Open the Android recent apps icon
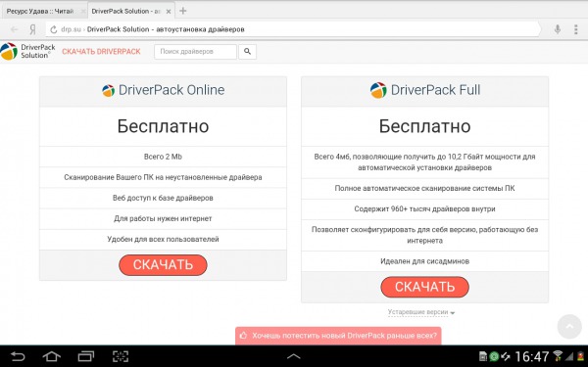 click(86, 356)
